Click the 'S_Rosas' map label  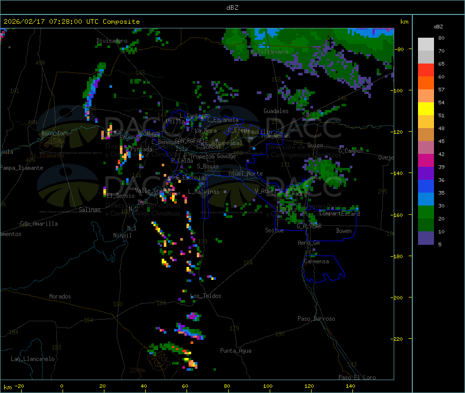coord(208,166)
